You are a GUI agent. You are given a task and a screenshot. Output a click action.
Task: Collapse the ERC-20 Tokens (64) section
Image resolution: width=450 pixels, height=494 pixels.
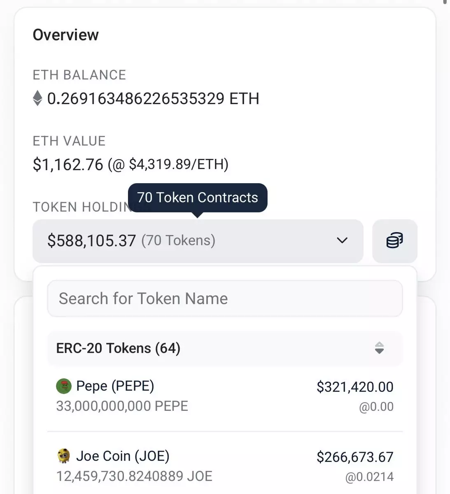119,348
